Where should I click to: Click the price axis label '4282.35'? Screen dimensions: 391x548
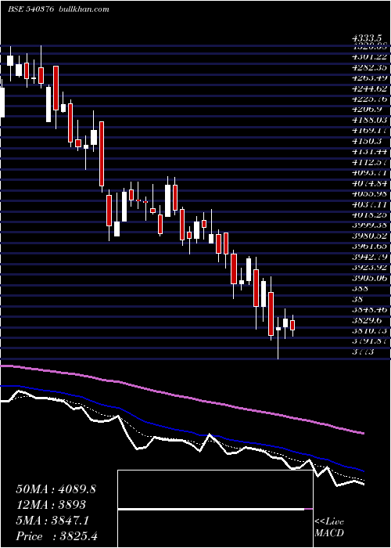(x=369, y=67)
